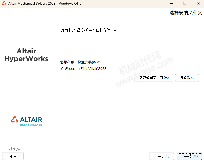
Task: Click the 请为本次安装选择一个目标文件夹 instruction text
Action: [88, 30]
